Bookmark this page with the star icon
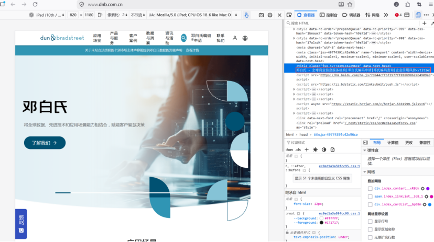434x242 pixels. 350,4
